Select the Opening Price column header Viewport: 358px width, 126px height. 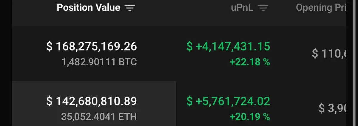pos(321,8)
